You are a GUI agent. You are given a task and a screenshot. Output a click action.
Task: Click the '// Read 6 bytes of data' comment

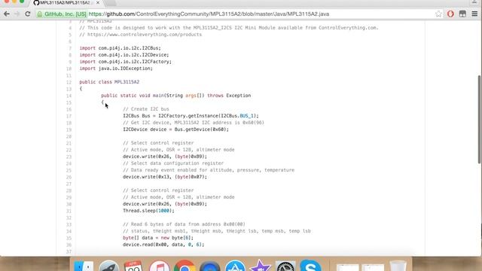click(184, 224)
